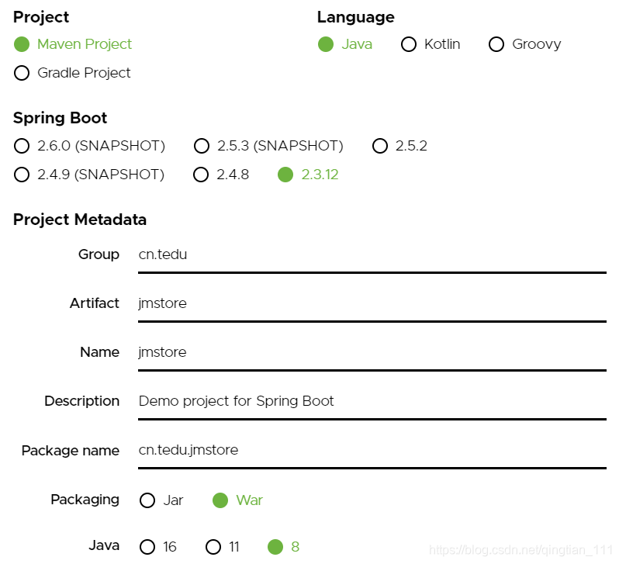
Task: Choose Spring Boot version 2.3.12
Action: pos(285,175)
